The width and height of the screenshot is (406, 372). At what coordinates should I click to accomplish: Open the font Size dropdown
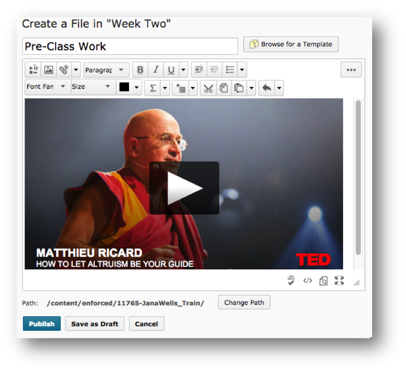click(93, 86)
